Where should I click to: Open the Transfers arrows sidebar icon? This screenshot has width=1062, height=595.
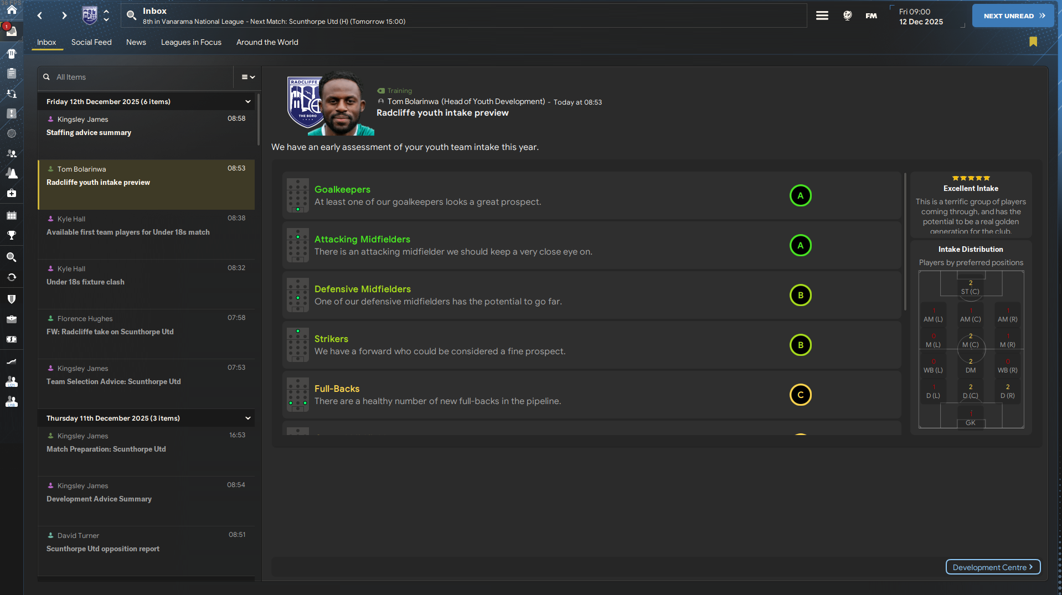point(12,277)
